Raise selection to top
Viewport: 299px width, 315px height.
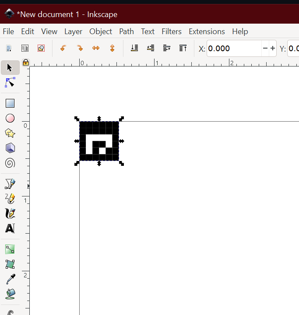[x=183, y=48]
